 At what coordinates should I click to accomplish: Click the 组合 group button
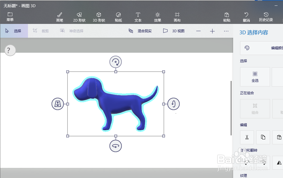tap(255, 109)
